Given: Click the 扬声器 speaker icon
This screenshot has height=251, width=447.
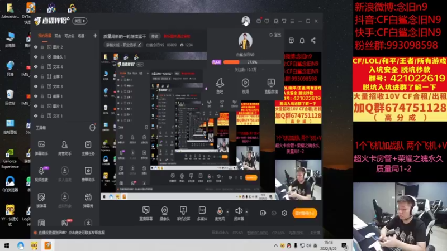Looking at the screenshot, I should click(x=239, y=211).
